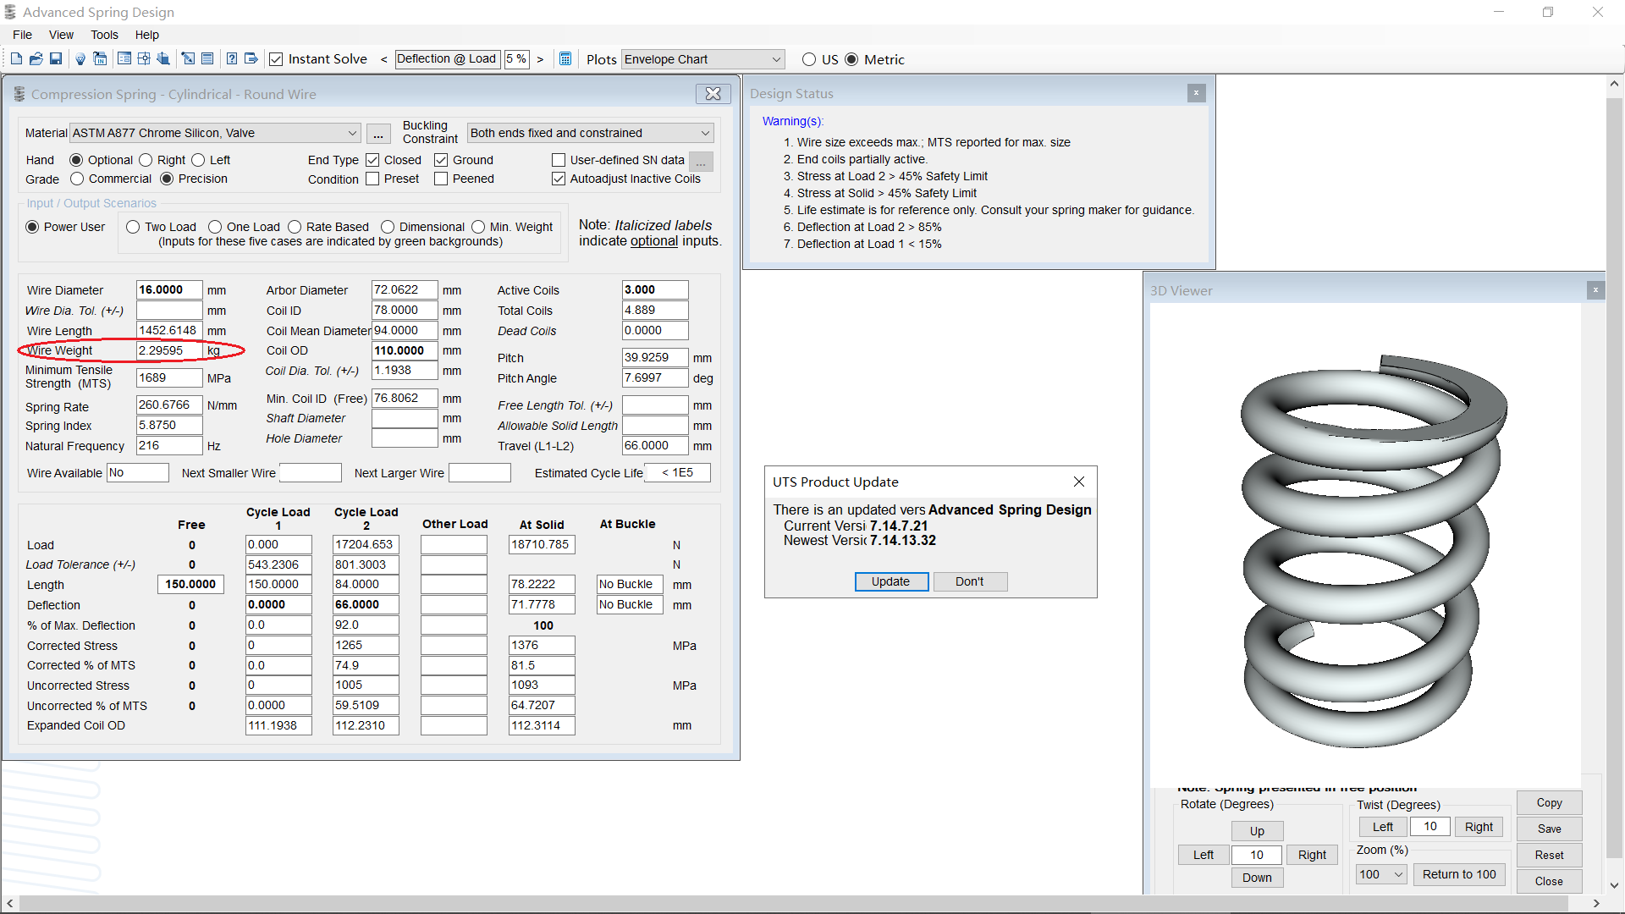Click the Save button in 3D Viewer
Screen dimensions: 1625x914
1549,829
